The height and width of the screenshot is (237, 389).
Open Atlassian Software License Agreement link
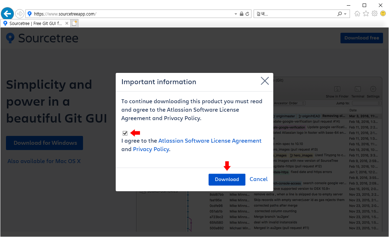point(210,141)
